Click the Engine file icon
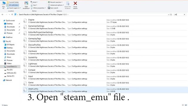 click(x=25, y=21)
